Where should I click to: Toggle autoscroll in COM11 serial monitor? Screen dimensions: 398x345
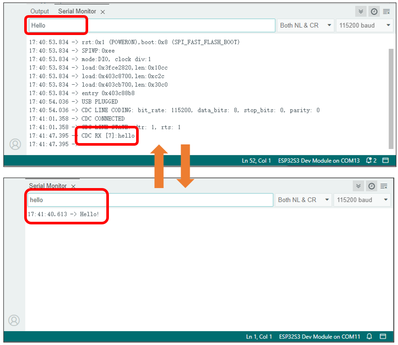click(x=358, y=186)
